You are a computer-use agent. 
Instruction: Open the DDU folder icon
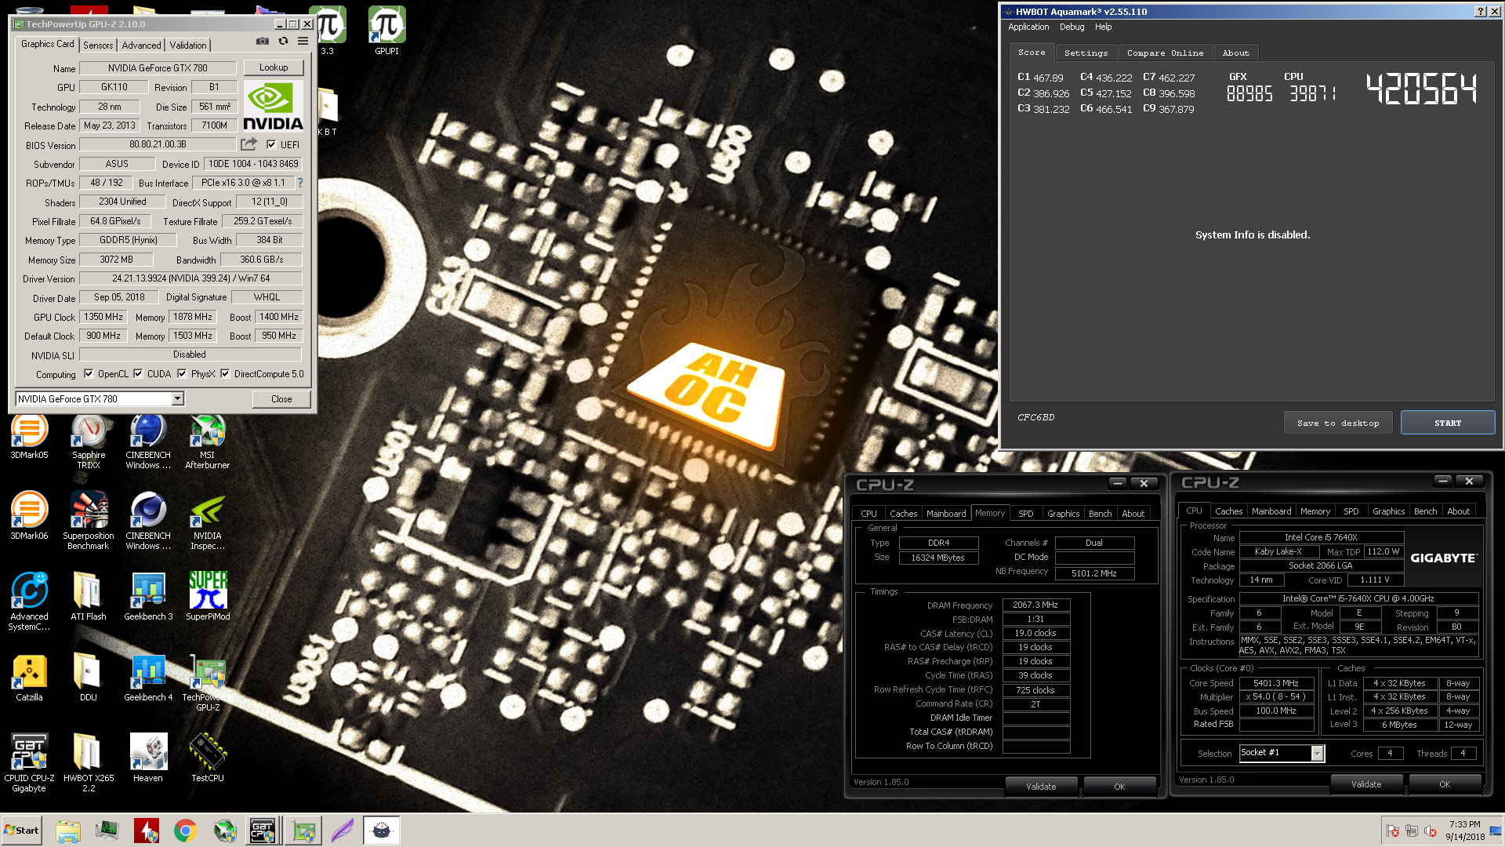click(88, 678)
